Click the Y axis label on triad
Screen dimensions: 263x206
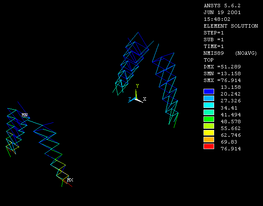click(137, 86)
